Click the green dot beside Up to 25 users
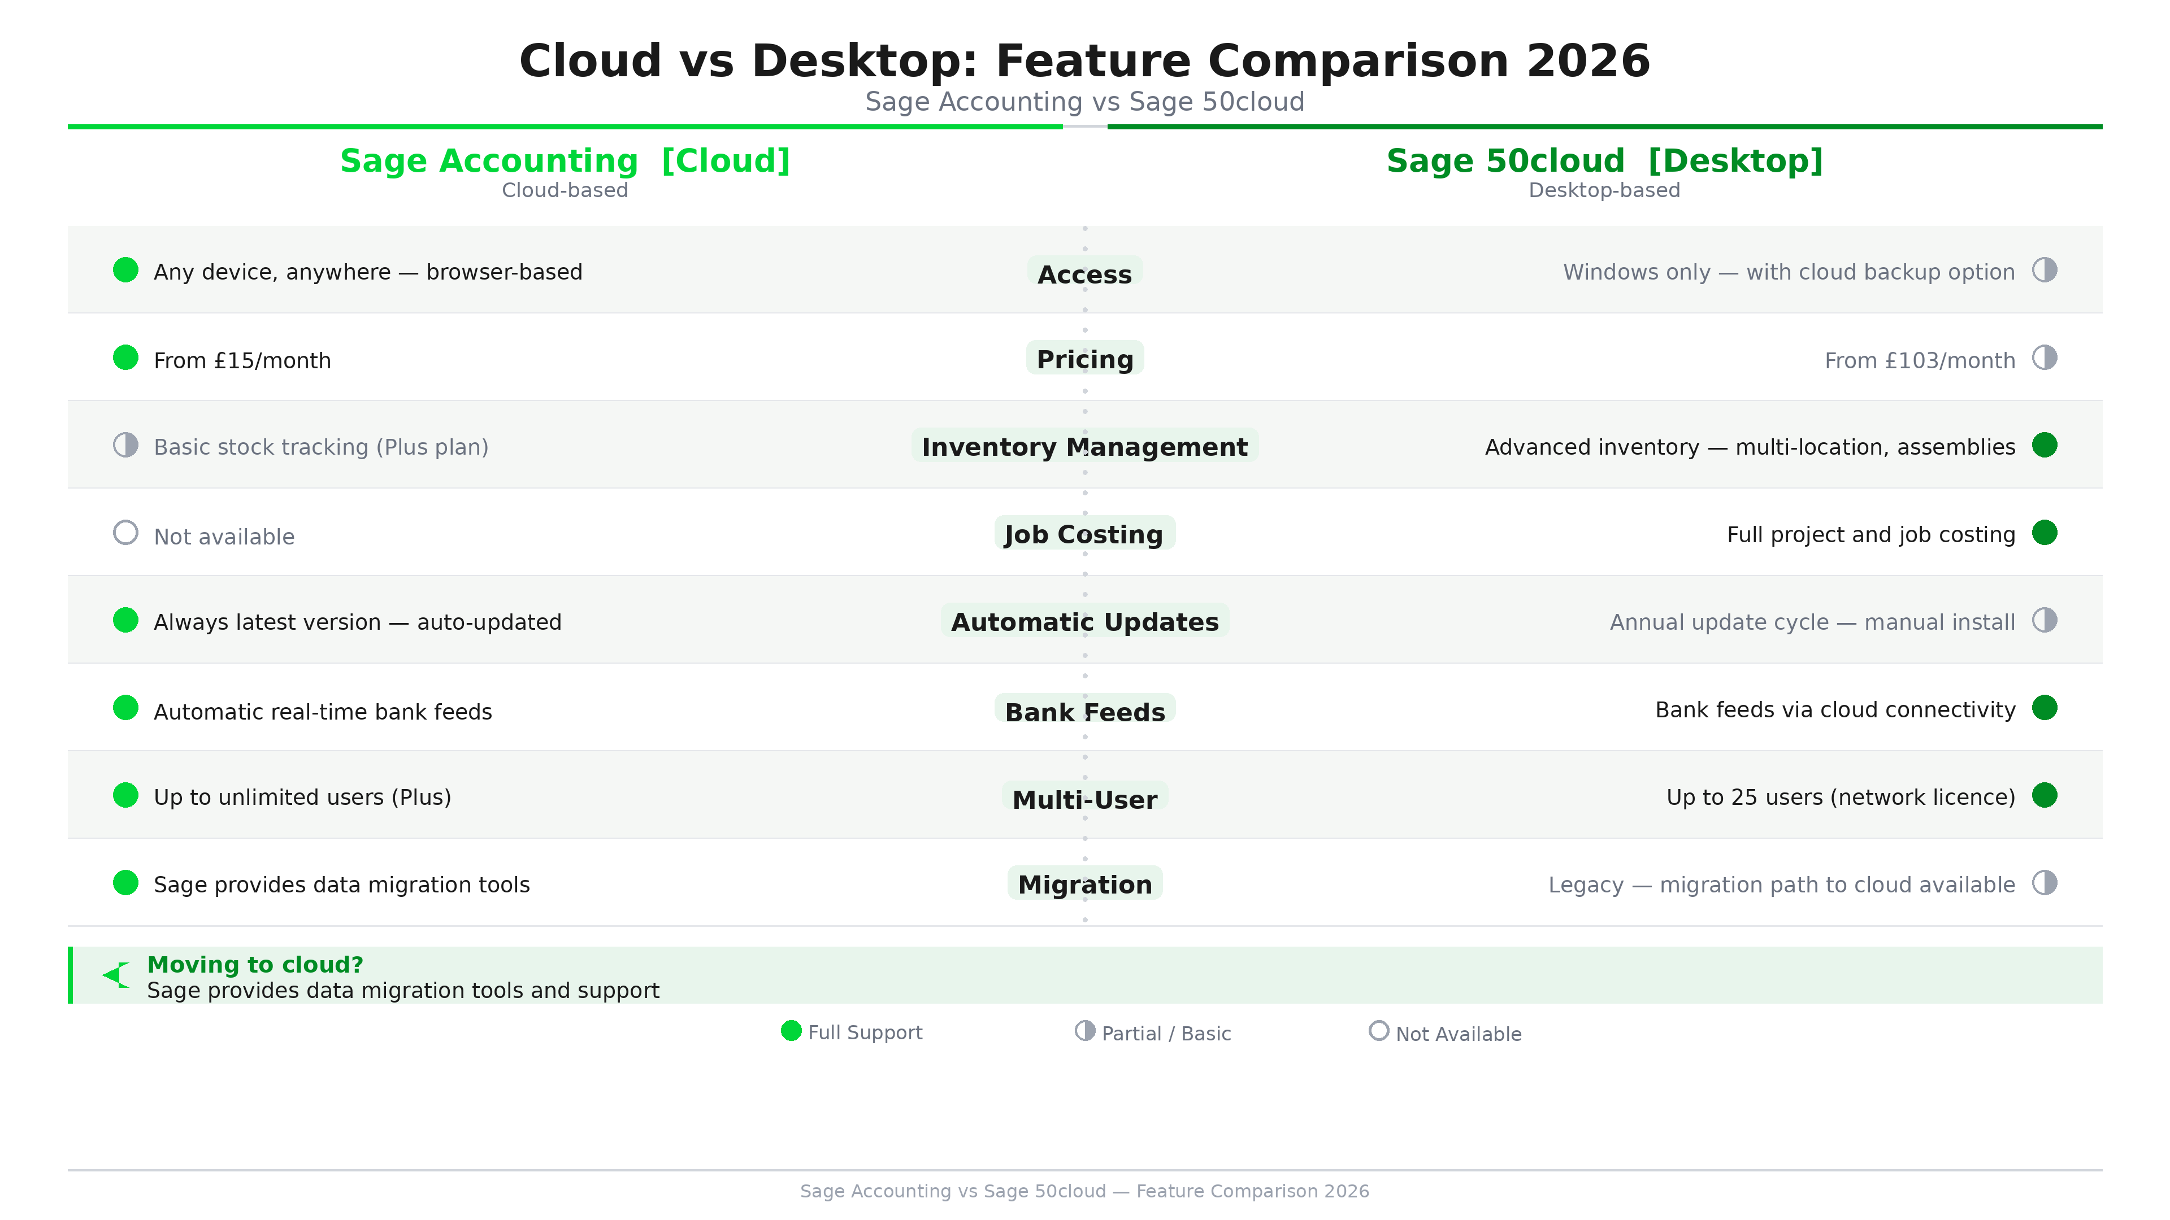Viewport: 2170px width, 1220px height. click(x=2043, y=796)
